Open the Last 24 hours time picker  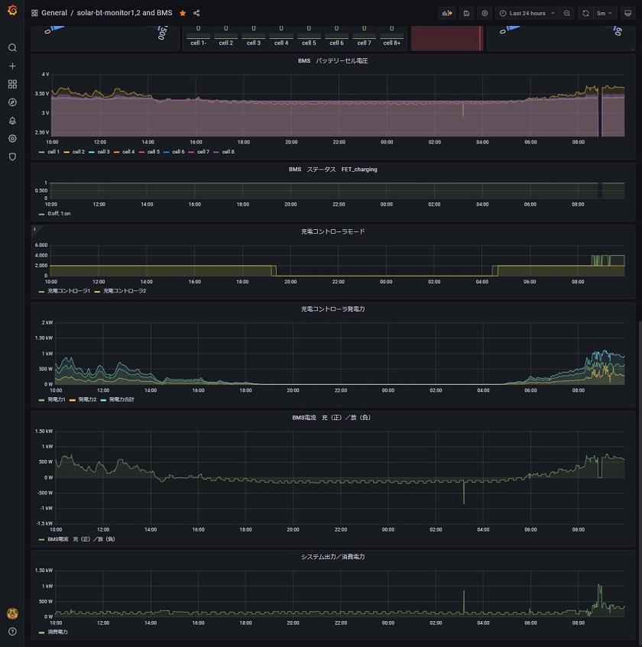[527, 13]
